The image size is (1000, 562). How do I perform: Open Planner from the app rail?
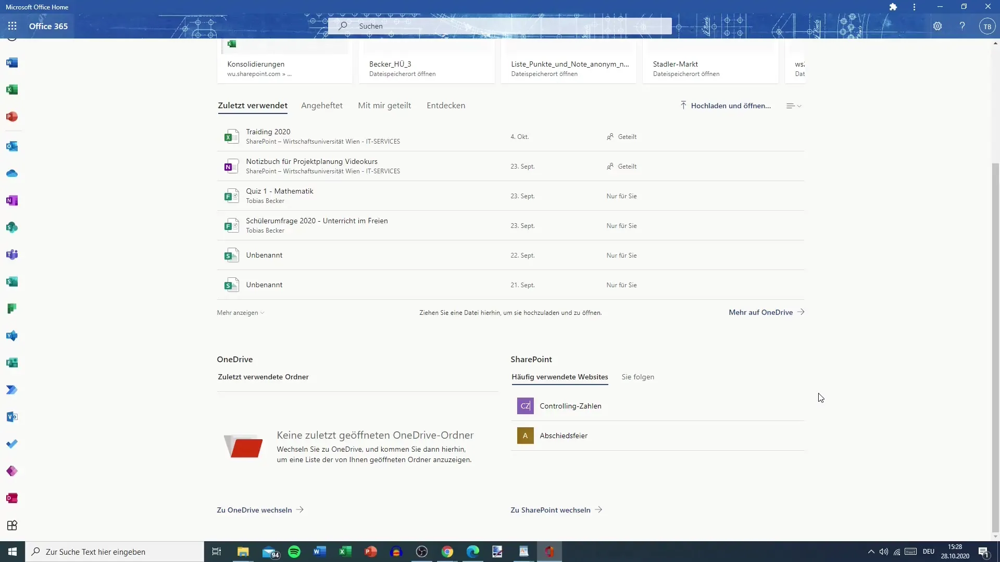(12, 309)
